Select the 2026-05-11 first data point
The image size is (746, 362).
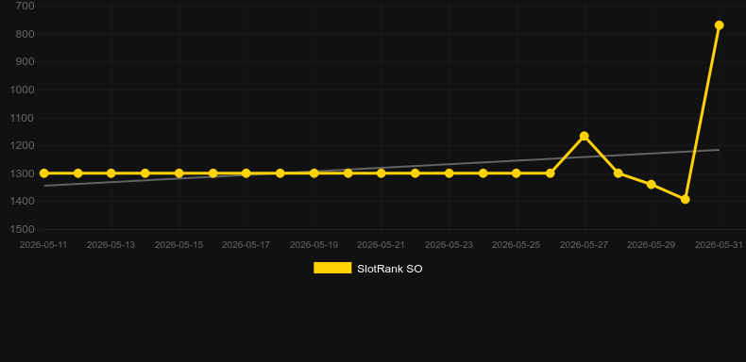pos(44,173)
